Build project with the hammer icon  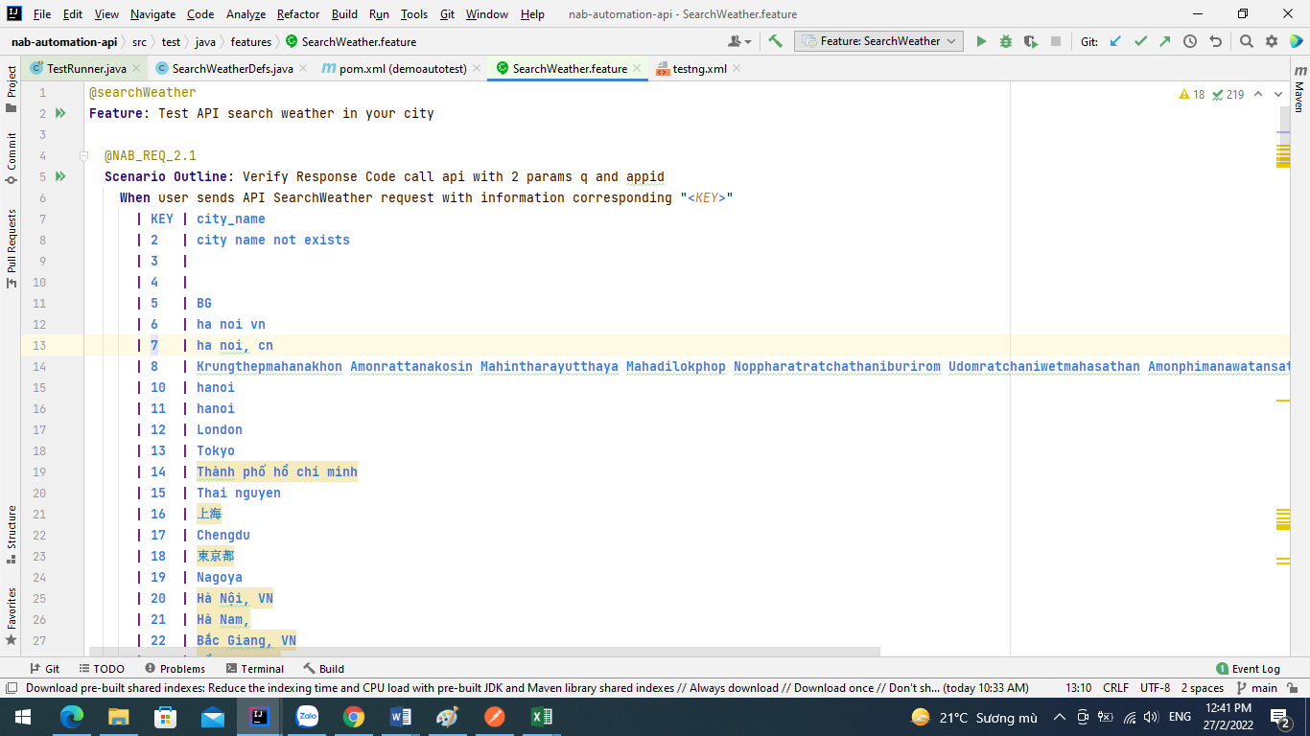tap(776, 41)
